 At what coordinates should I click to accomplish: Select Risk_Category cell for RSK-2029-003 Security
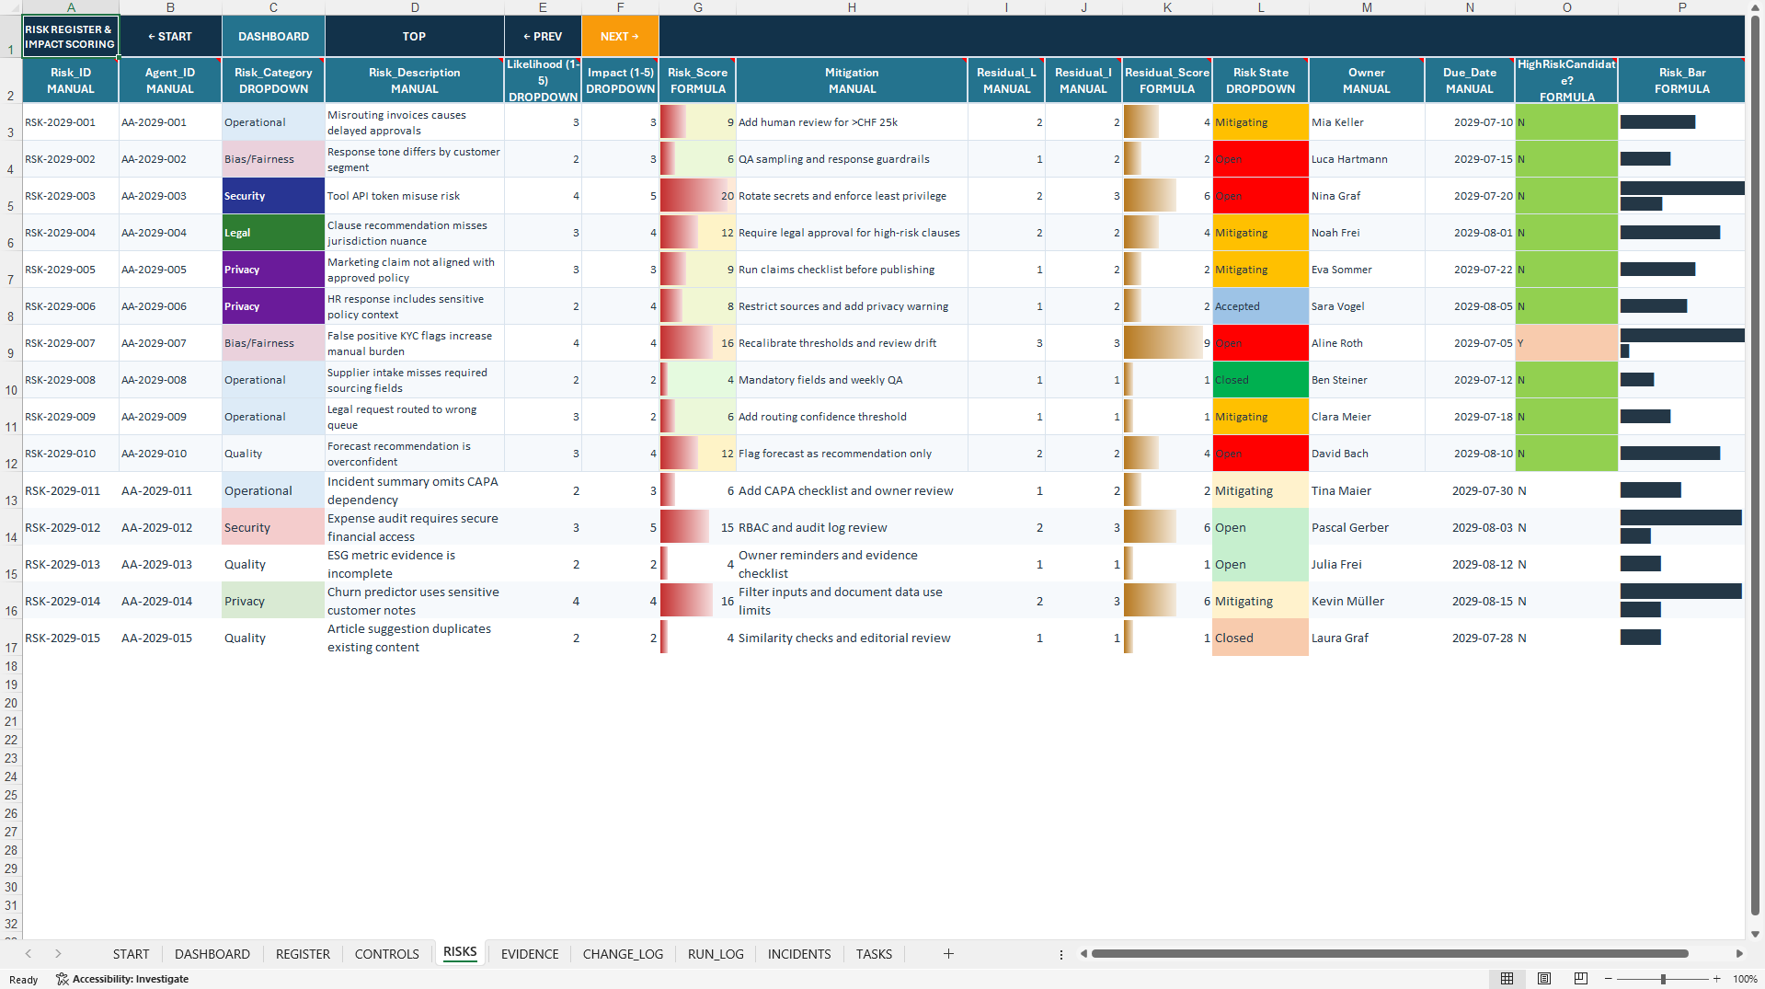coord(273,196)
